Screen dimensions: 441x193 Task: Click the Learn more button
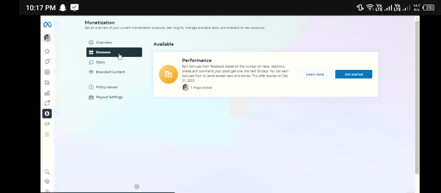point(315,74)
